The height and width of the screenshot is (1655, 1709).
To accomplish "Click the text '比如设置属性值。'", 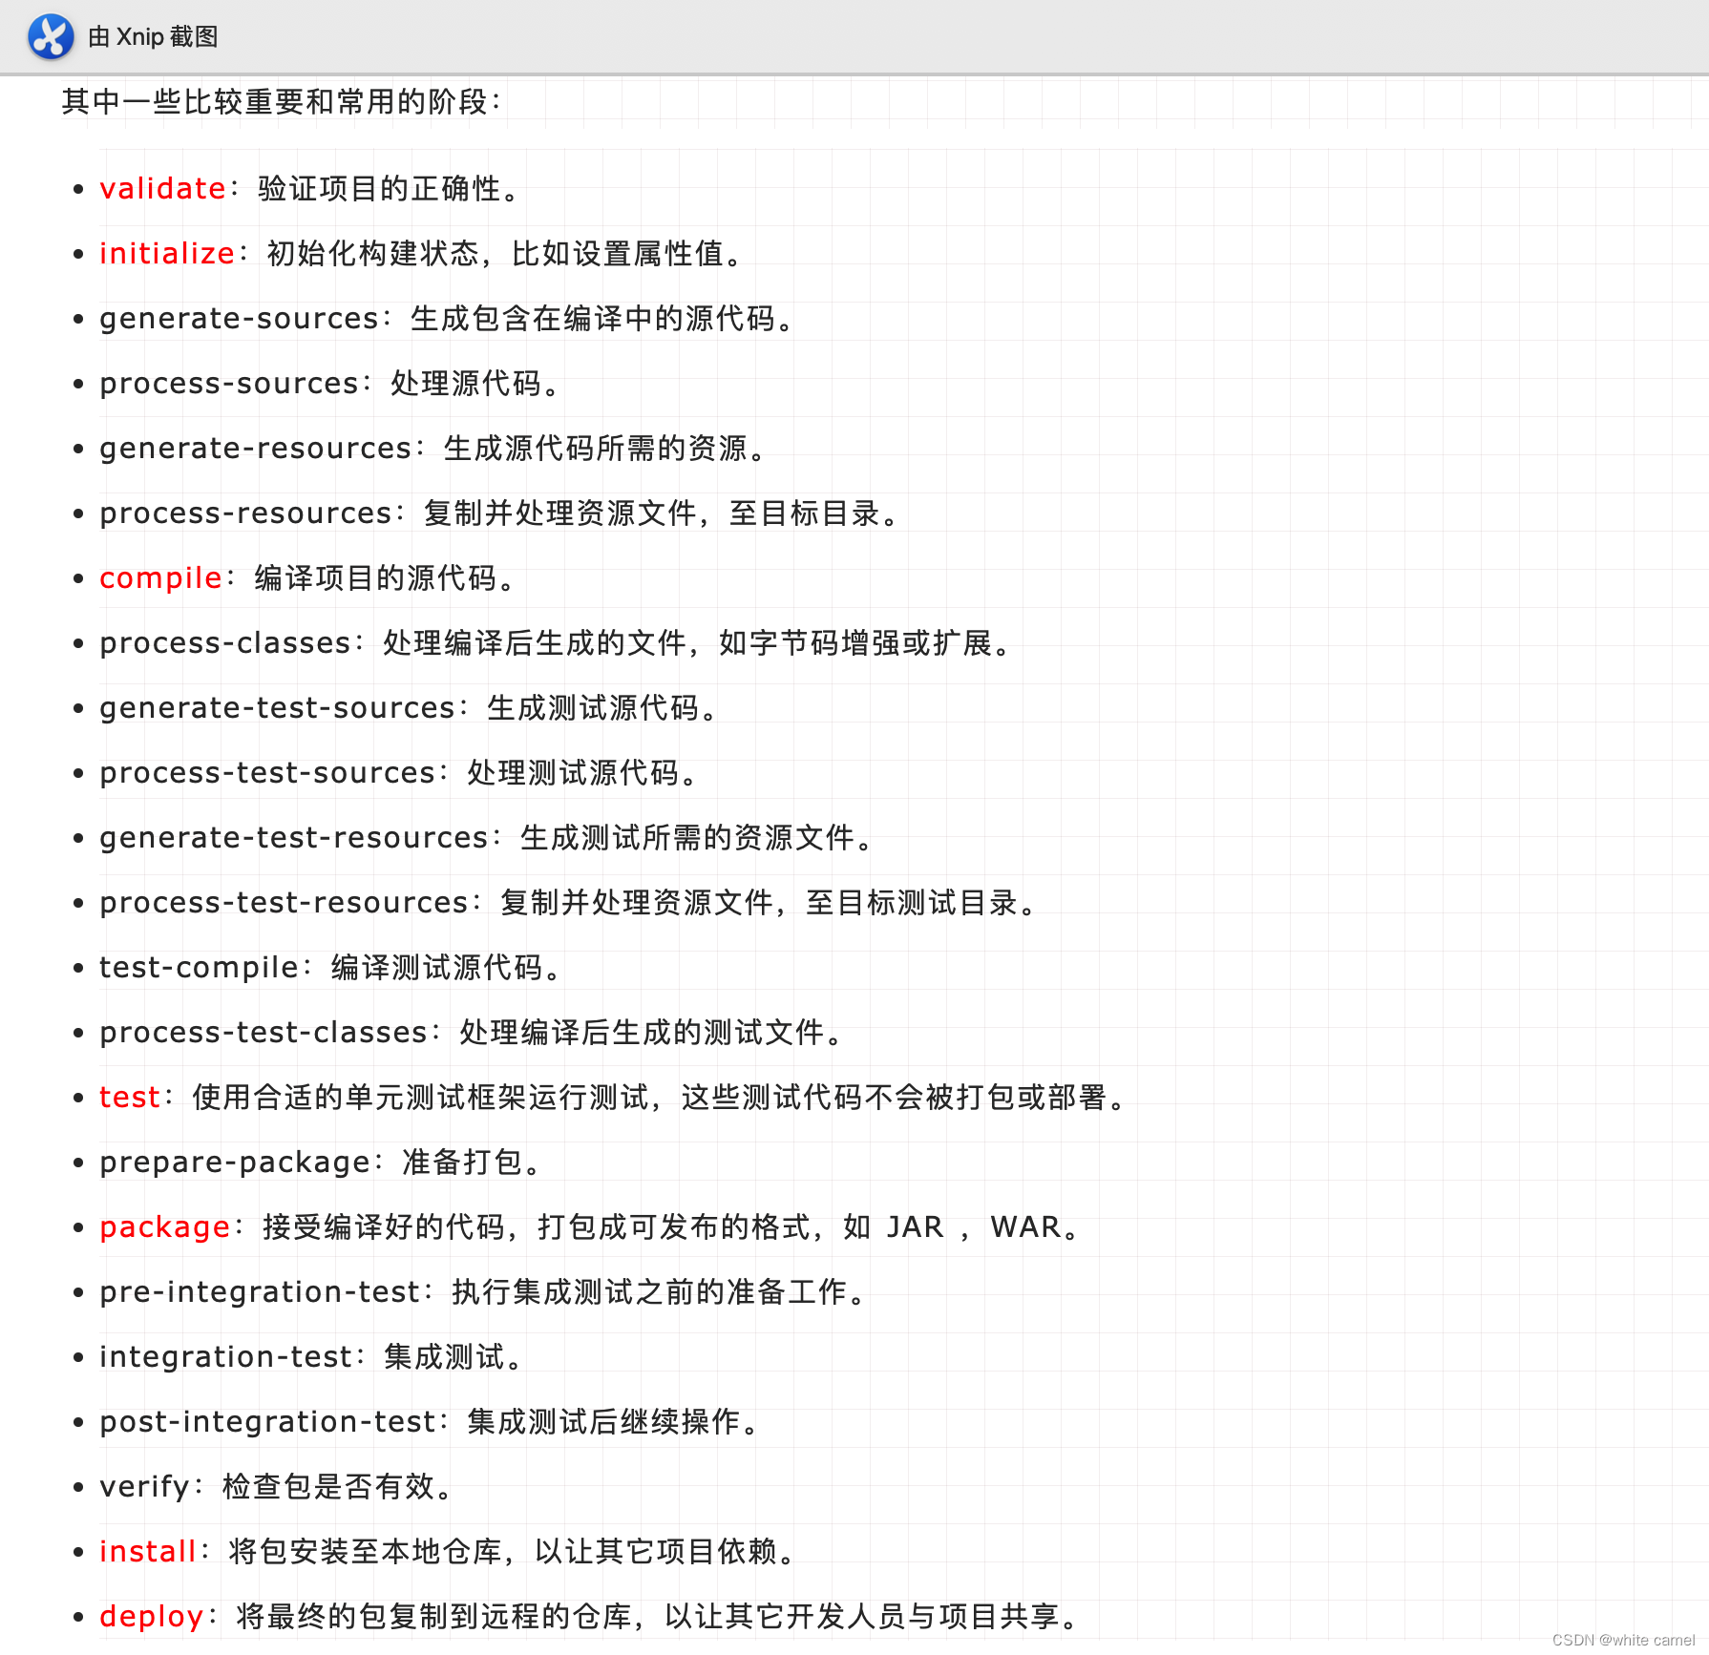I will pos(626,253).
